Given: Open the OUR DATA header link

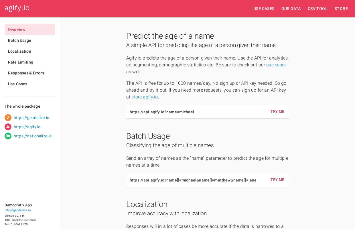Looking at the screenshot, I should pyautogui.click(x=291, y=9).
